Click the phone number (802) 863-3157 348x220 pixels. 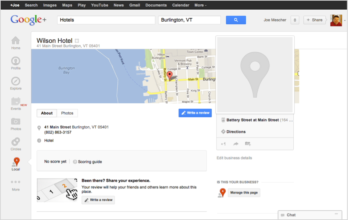58,132
